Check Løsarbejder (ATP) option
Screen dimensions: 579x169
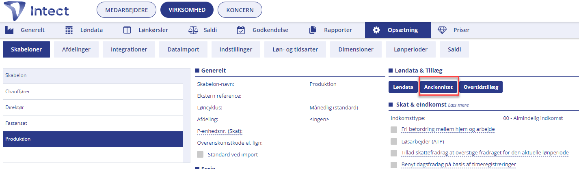(393, 141)
